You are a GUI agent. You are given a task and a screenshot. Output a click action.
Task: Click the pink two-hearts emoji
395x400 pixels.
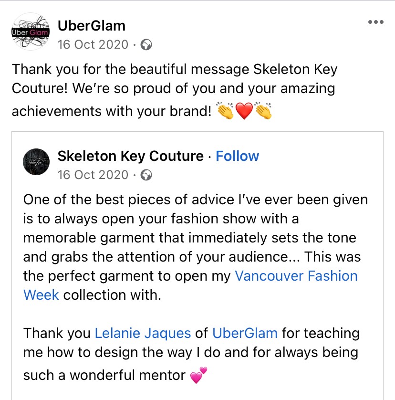(x=199, y=375)
